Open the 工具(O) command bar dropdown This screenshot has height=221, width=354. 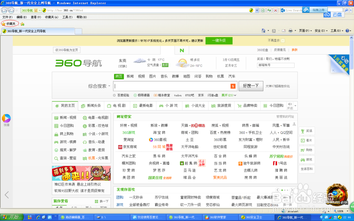[337, 31]
